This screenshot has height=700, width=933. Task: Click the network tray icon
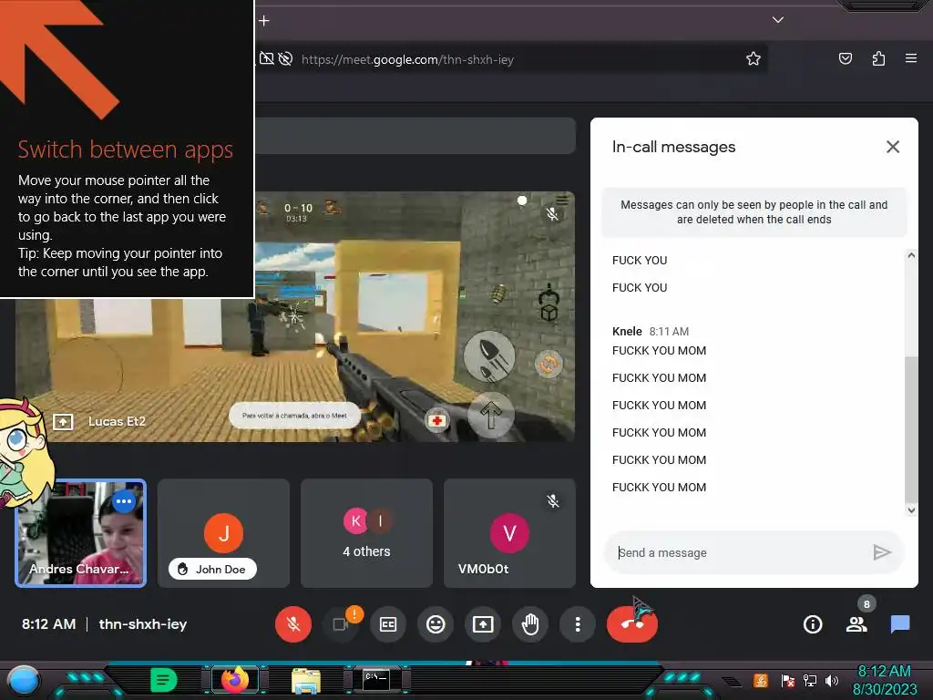click(x=810, y=680)
